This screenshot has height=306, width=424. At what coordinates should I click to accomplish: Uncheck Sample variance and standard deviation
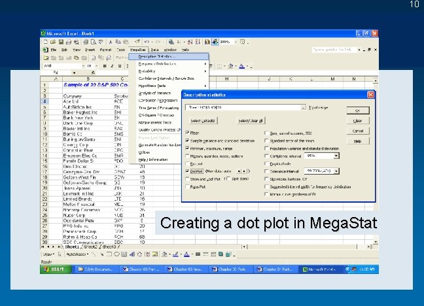(x=187, y=141)
